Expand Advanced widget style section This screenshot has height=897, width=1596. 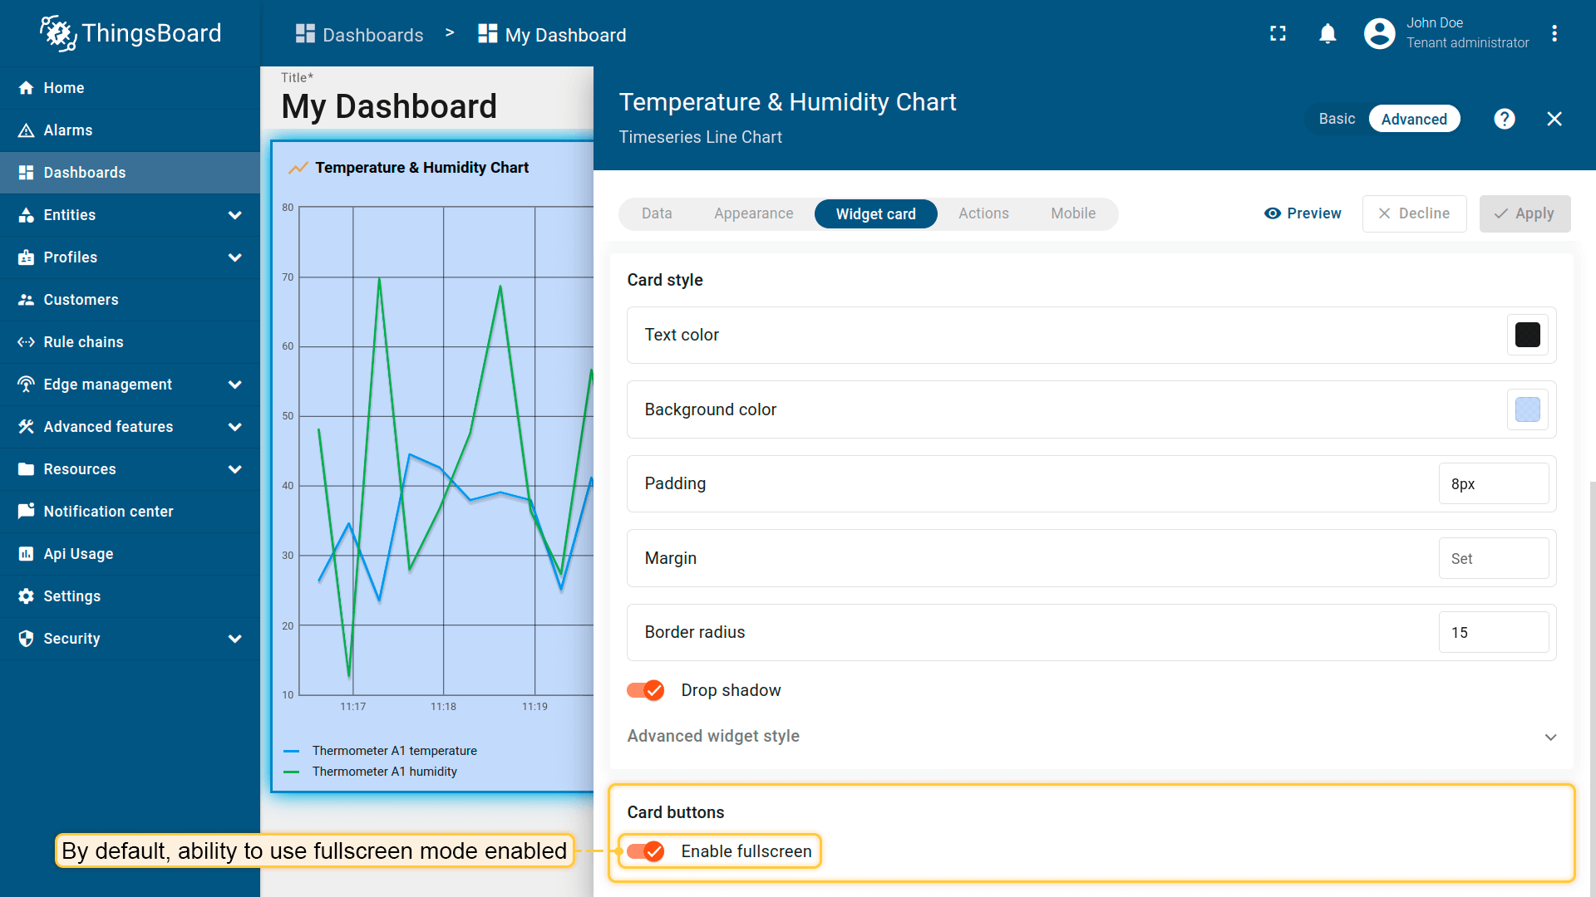(1549, 737)
